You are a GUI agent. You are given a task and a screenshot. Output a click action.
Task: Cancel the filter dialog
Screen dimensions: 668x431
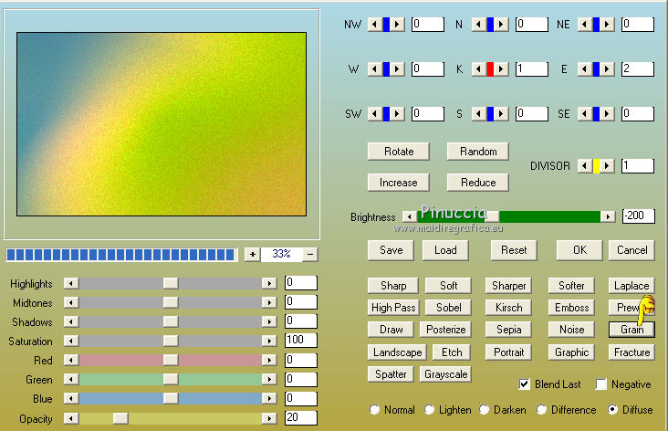pos(631,250)
